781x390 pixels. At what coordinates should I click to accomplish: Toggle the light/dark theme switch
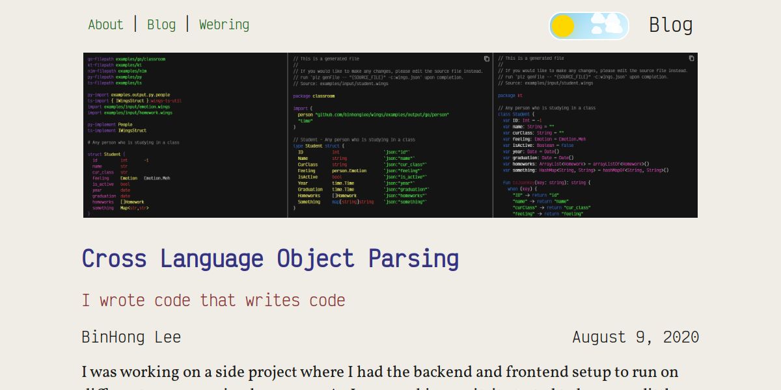(588, 25)
